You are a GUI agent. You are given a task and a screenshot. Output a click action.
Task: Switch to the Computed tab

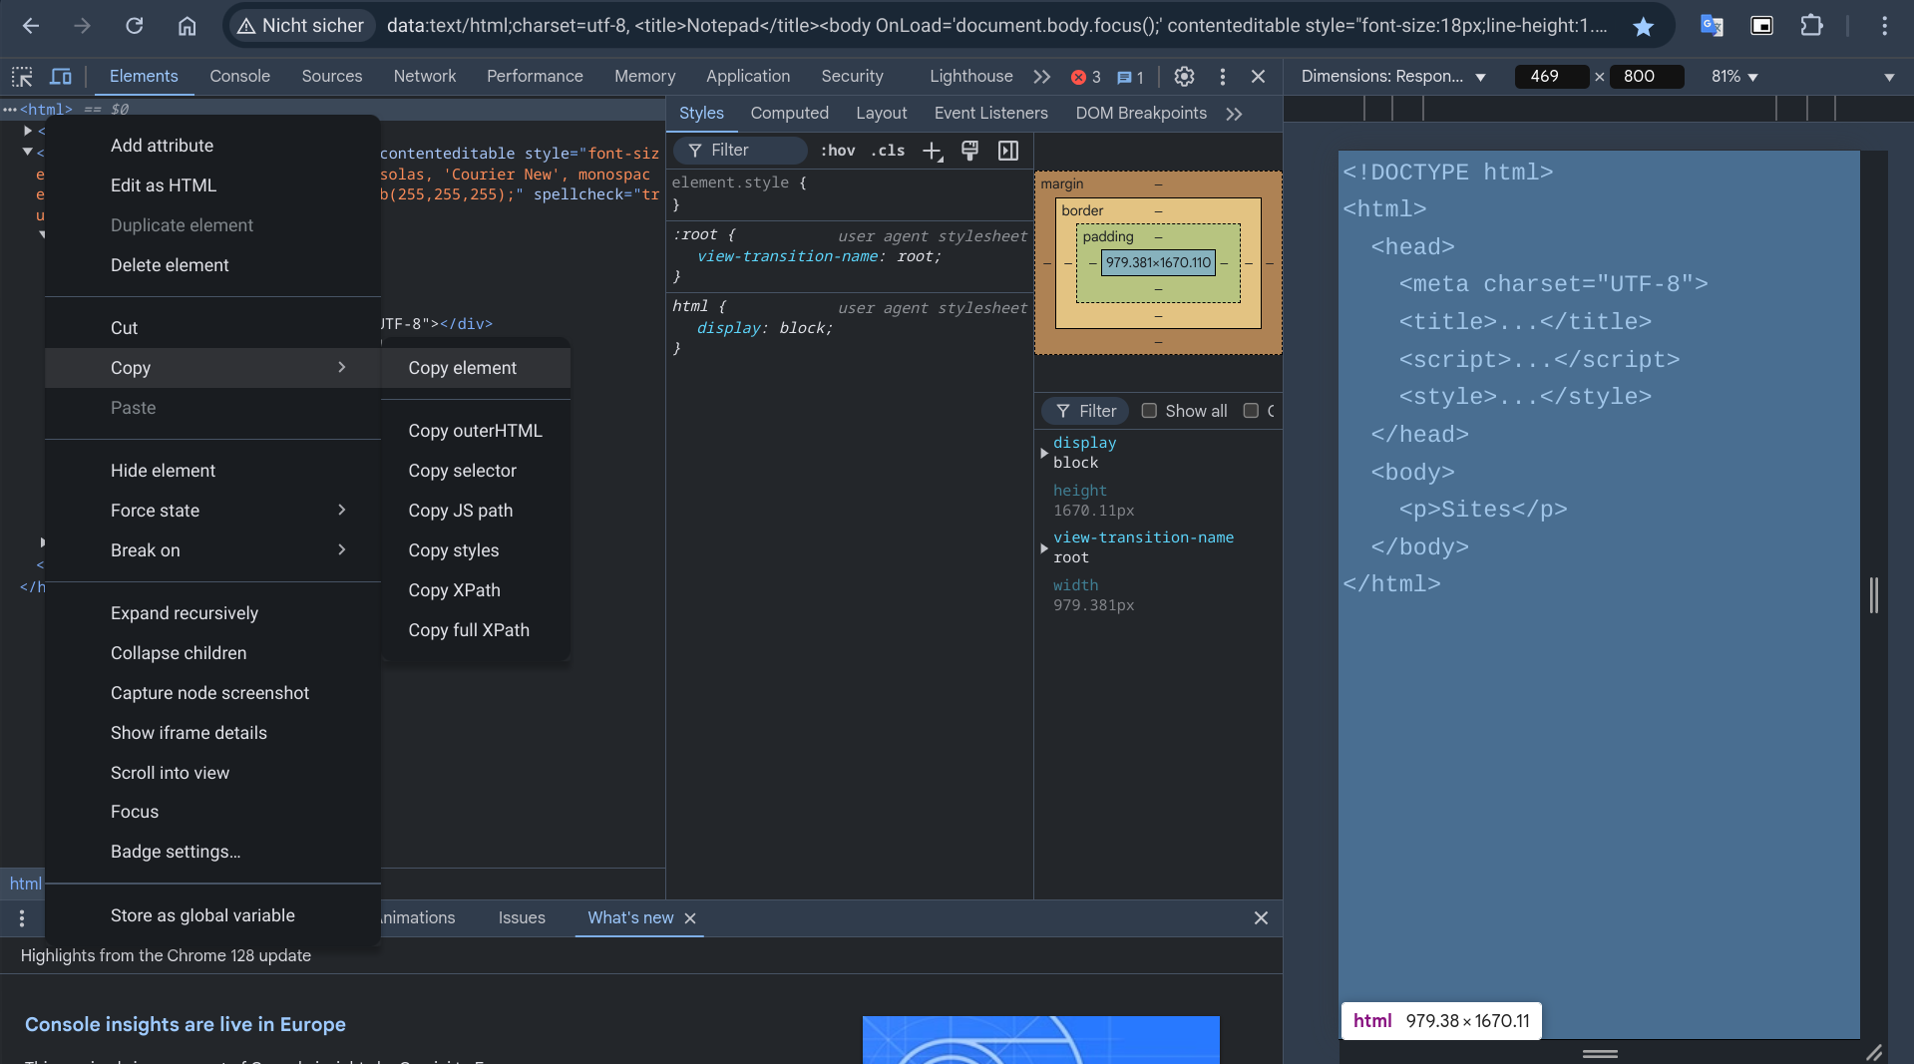pyautogui.click(x=789, y=114)
